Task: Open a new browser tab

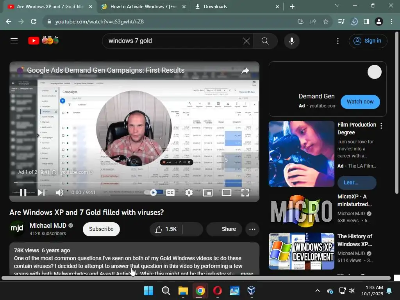Action: (292, 7)
